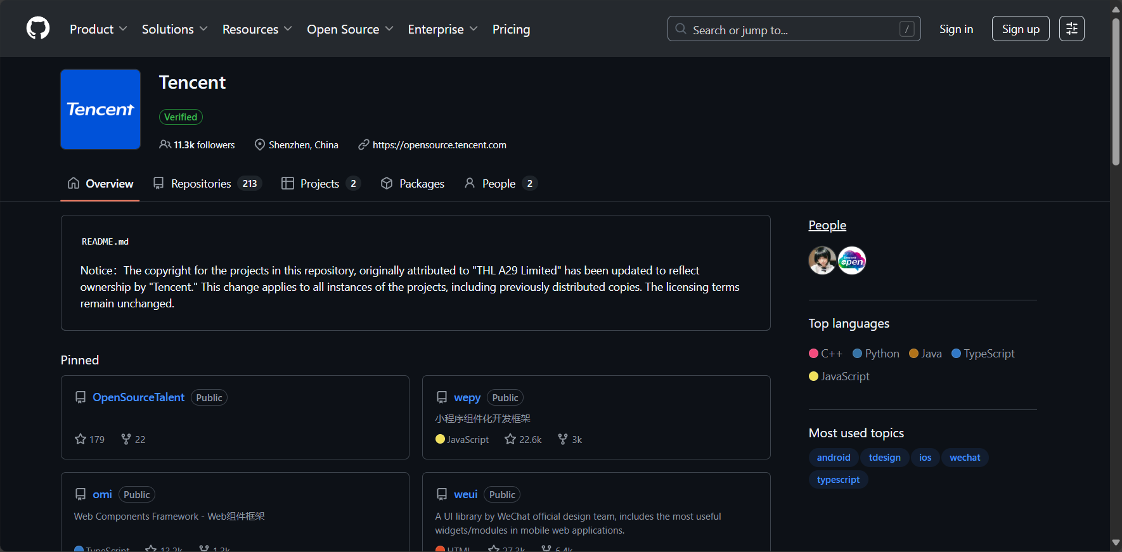Click the slash shortcut key icon

pyautogui.click(x=907, y=29)
